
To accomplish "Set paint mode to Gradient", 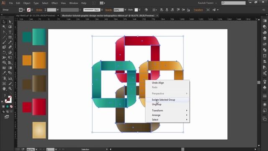I will click(x=8, y=107).
